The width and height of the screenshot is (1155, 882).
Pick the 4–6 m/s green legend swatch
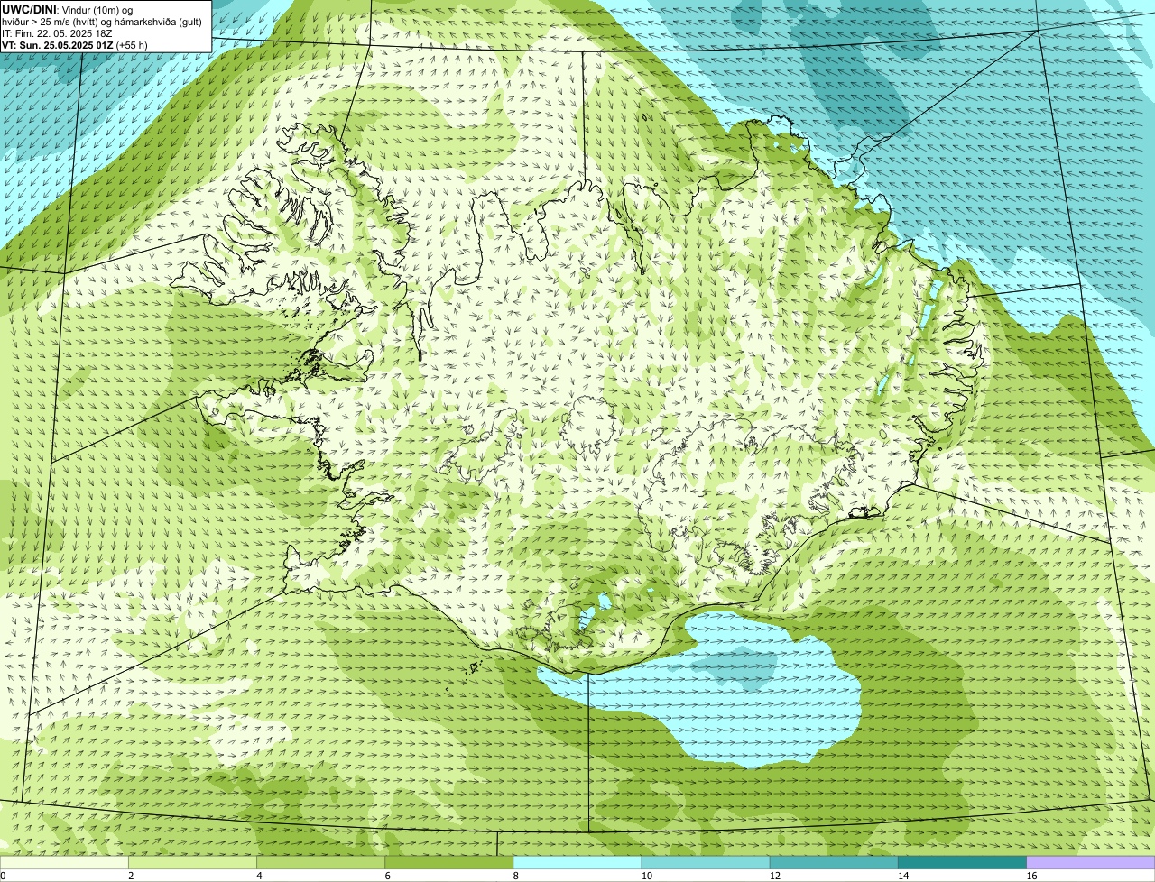click(320, 862)
